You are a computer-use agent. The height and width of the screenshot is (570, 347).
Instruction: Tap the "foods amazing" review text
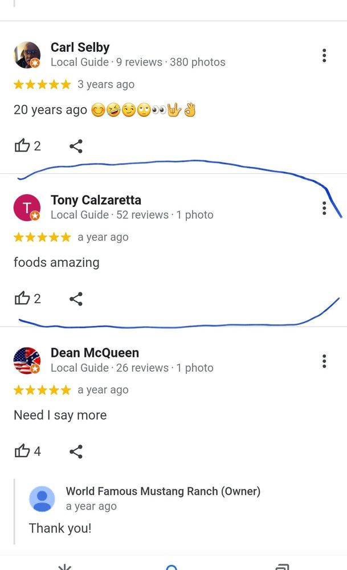coord(56,262)
